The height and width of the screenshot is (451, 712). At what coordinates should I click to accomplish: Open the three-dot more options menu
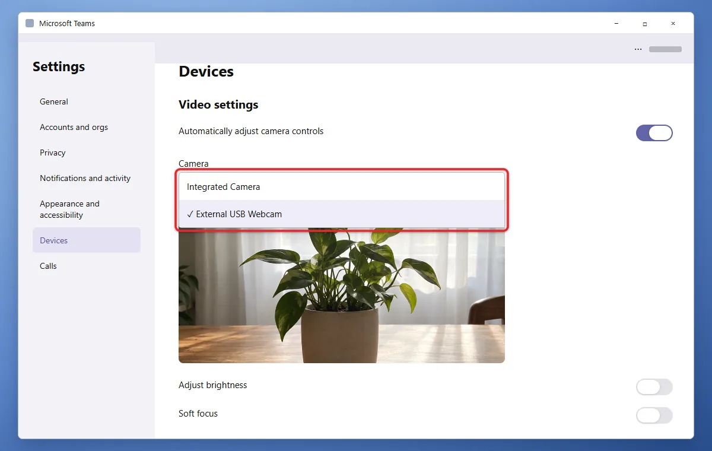pos(638,49)
